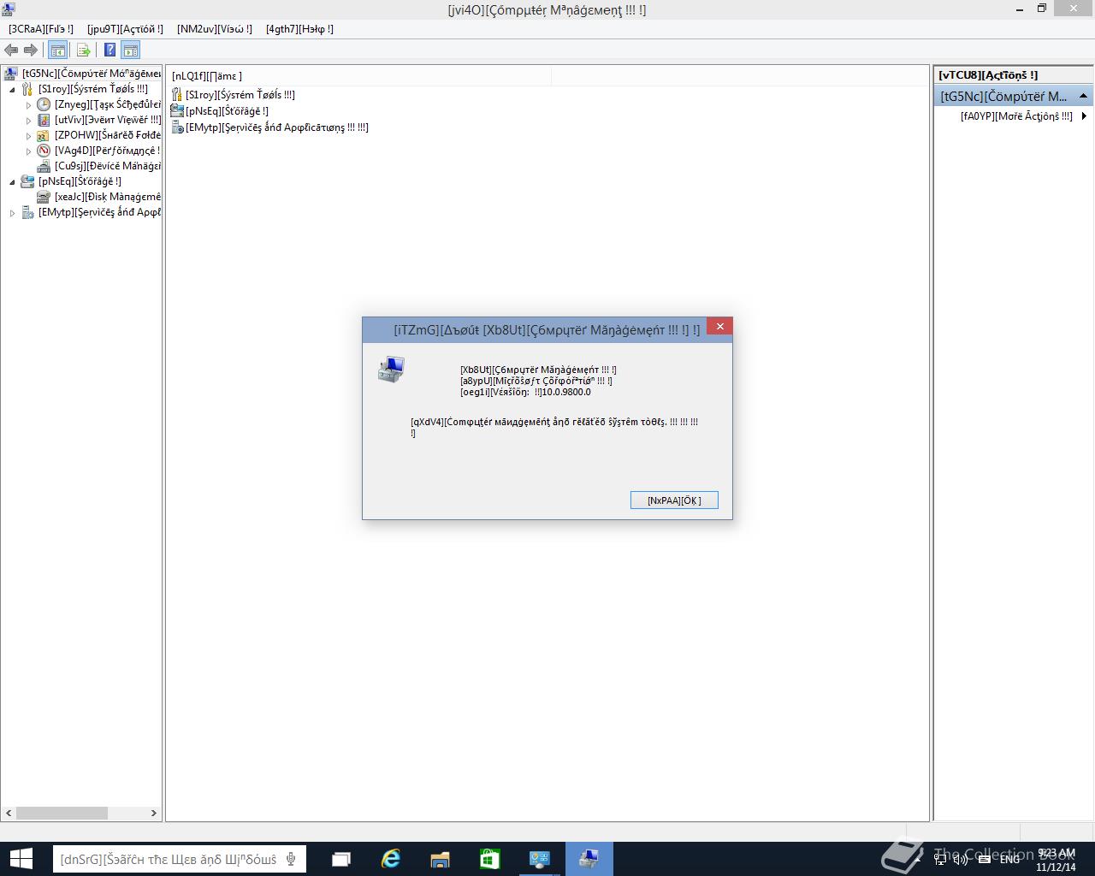Open More Actions submenu arrow

[x=1084, y=116]
